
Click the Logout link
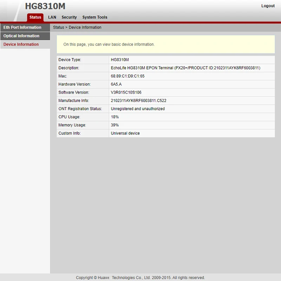pos(268,6)
